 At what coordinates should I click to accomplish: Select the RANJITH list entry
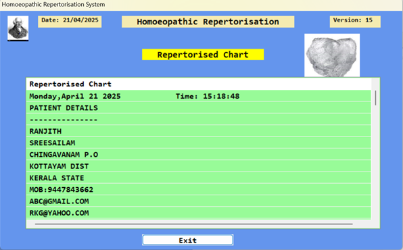(x=198, y=131)
